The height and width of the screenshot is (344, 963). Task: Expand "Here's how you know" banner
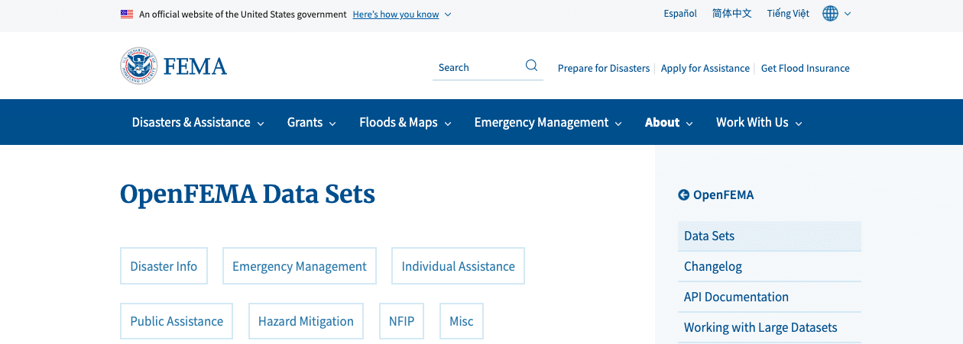click(x=401, y=14)
